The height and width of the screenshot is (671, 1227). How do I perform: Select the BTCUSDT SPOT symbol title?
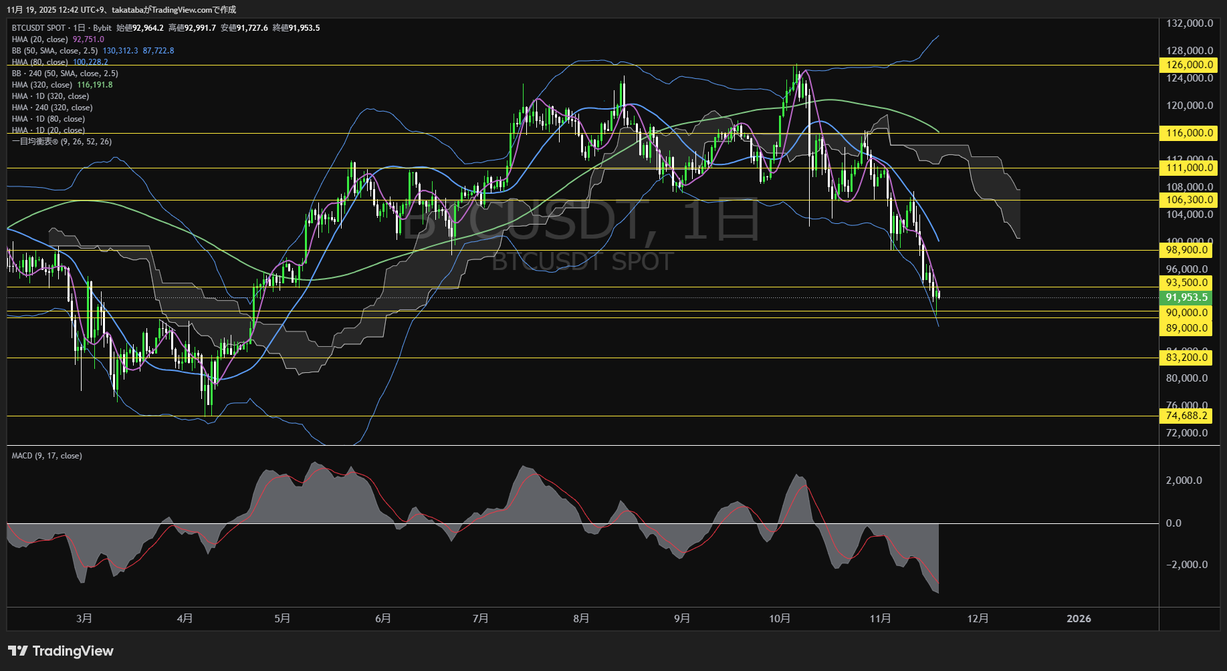coord(39,28)
